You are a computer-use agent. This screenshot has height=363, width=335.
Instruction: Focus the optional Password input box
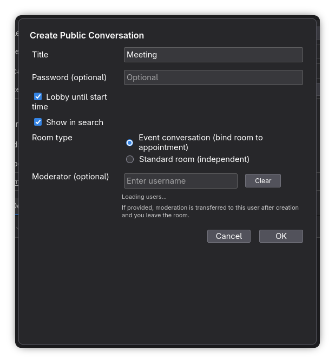tap(213, 77)
